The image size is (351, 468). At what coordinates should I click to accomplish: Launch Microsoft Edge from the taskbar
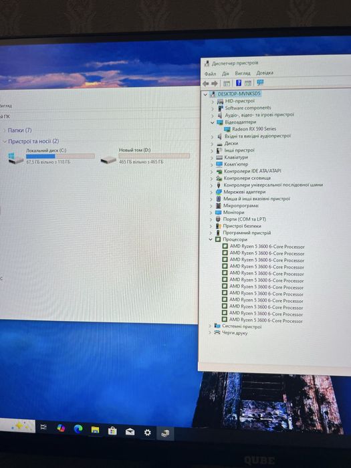78,429
